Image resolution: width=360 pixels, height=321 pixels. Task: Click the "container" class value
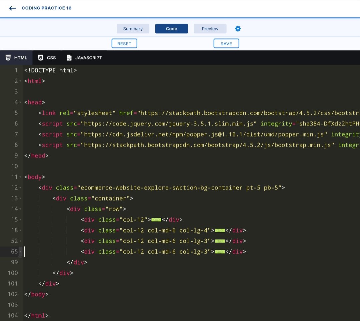[x=110, y=198]
